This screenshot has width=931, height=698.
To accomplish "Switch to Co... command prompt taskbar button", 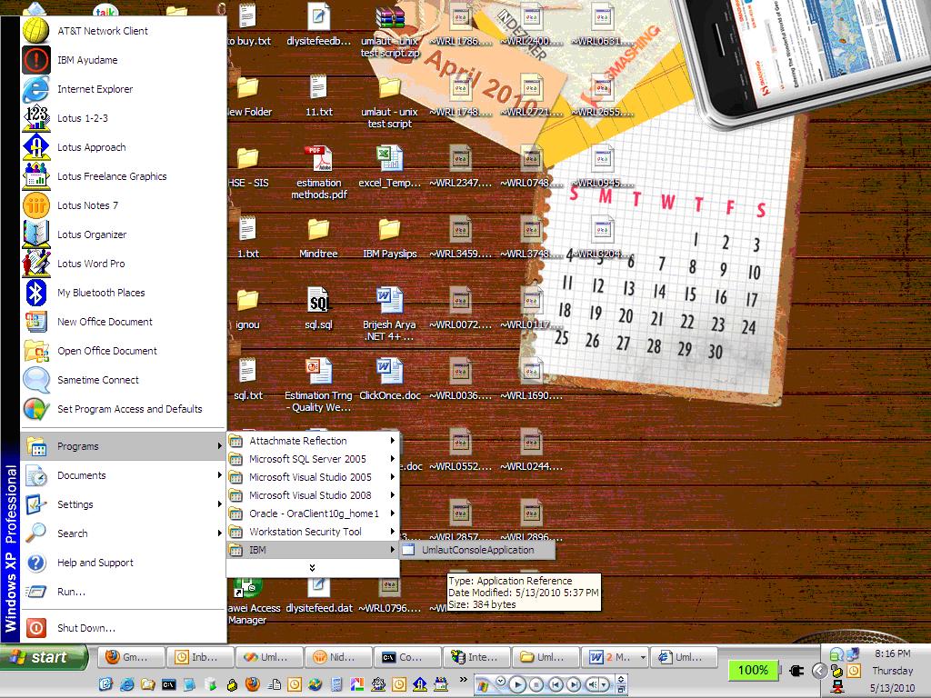I will pyautogui.click(x=406, y=657).
